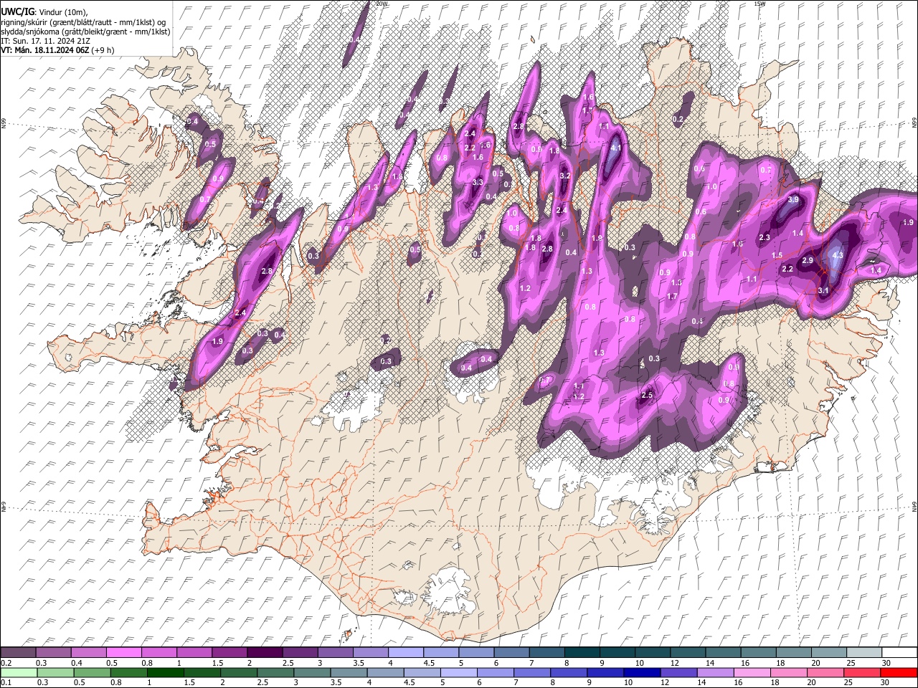The height and width of the screenshot is (688, 918).
Task: Click the 4.1 snowfall value on the map
Action: pyautogui.click(x=615, y=148)
